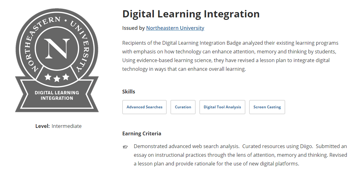This screenshot has width=353, height=176.
Task: Click the badge description paragraph about recipients
Action: [230, 56]
